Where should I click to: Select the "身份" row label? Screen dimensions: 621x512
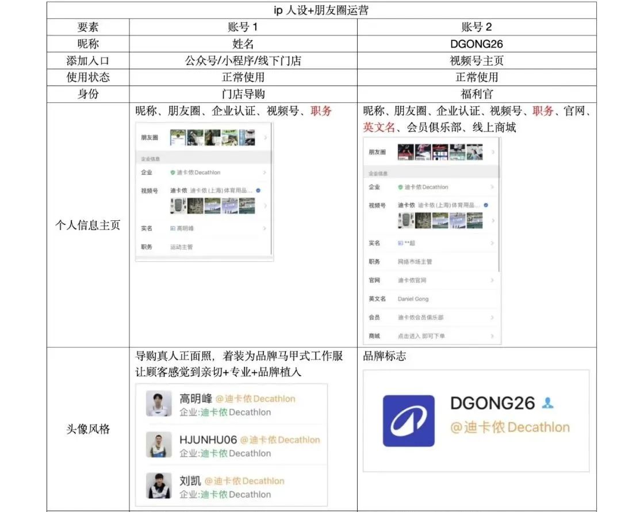coord(88,94)
